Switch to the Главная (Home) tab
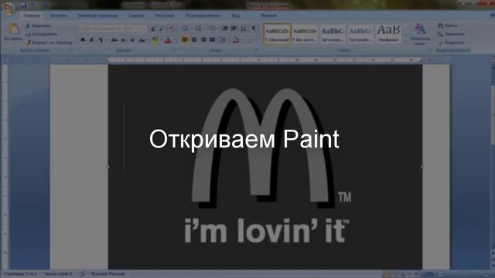 (x=32, y=15)
